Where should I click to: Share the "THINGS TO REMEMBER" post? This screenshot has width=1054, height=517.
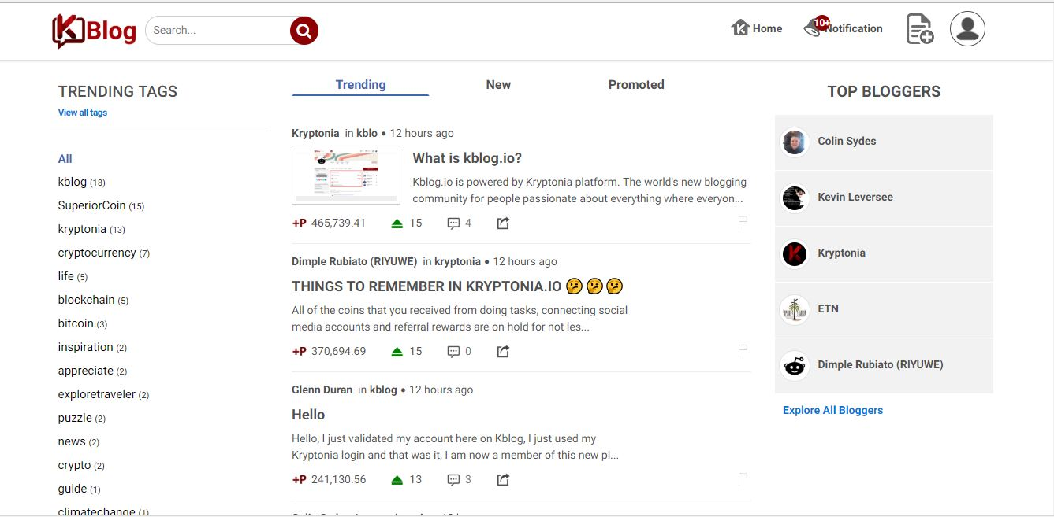tap(503, 352)
